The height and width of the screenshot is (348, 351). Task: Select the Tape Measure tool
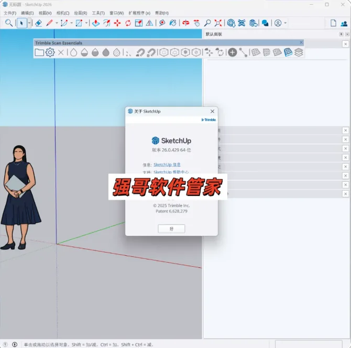[x=162, y=23]
